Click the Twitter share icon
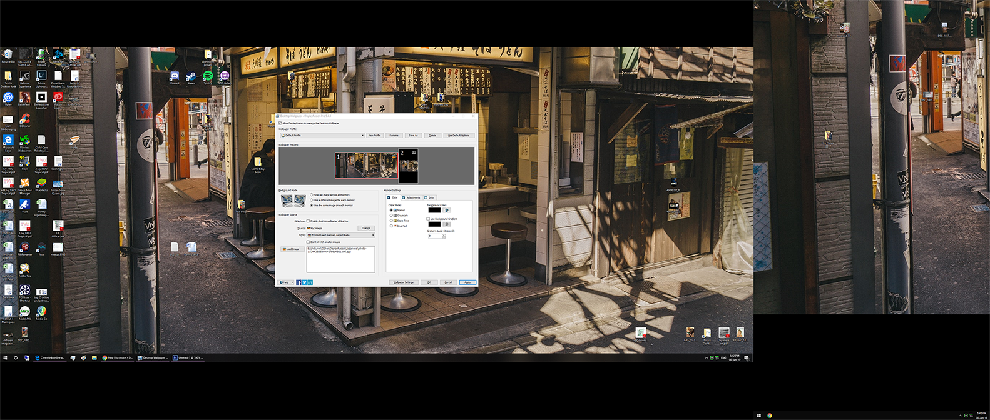This screenshot has height=420, width=990. click(x=304, y=282)
